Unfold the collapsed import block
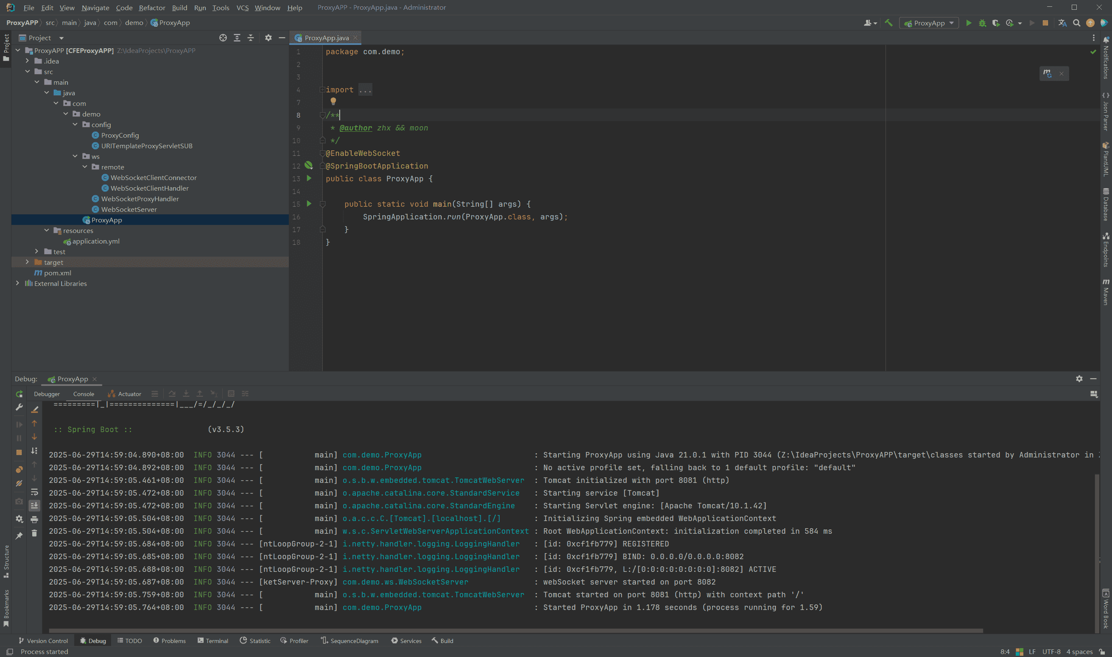Screen dimensions: 1112x657 coord(322,90)
